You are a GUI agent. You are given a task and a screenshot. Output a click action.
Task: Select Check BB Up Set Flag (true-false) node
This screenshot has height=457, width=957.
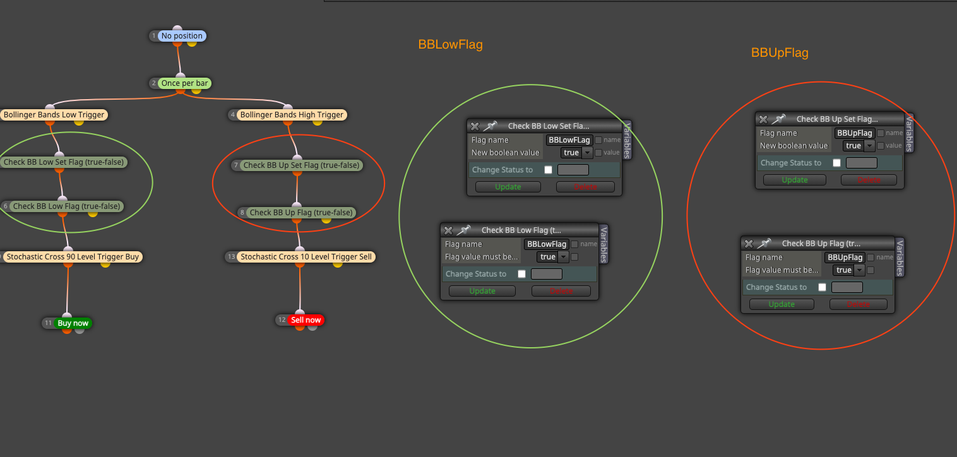pyautogui.click(x=301, y=165)
